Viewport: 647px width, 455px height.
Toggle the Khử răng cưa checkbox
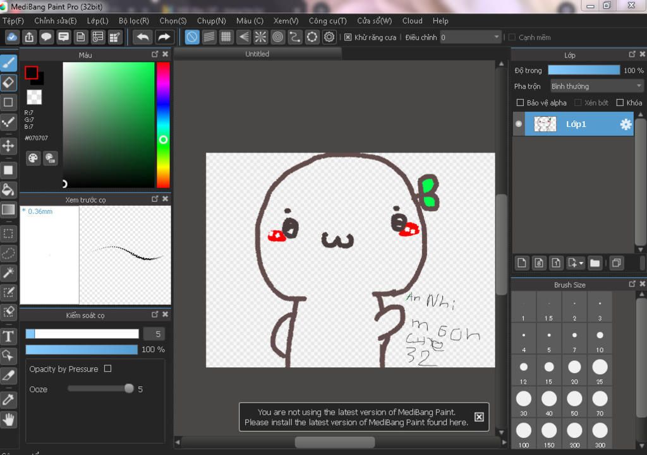(x=348, y=37)
